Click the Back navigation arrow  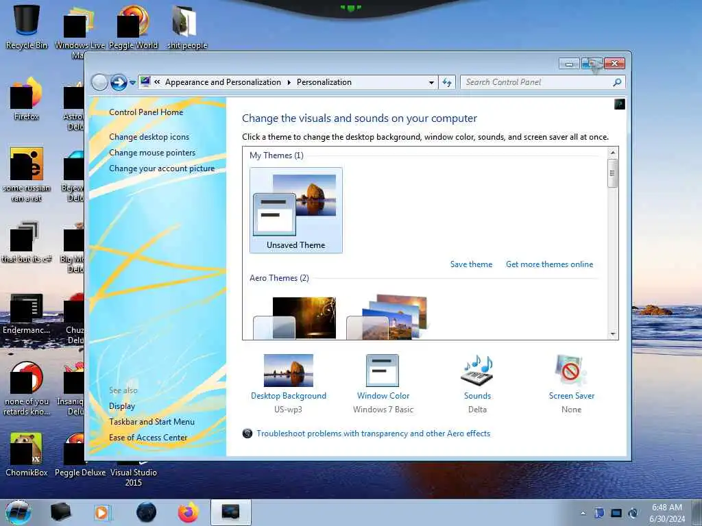coord(99,82)
